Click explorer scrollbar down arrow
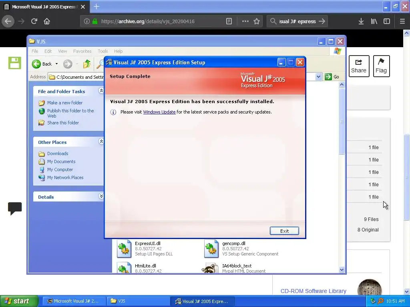410x307 pixels. pos(342,270)
